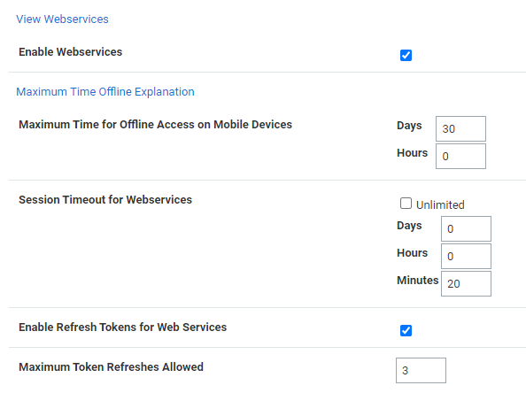Uncheck the Enable Webservices checkbox
Image resolution: width=526 pixels, height=393 pixels.
click(x=406, y=56)
